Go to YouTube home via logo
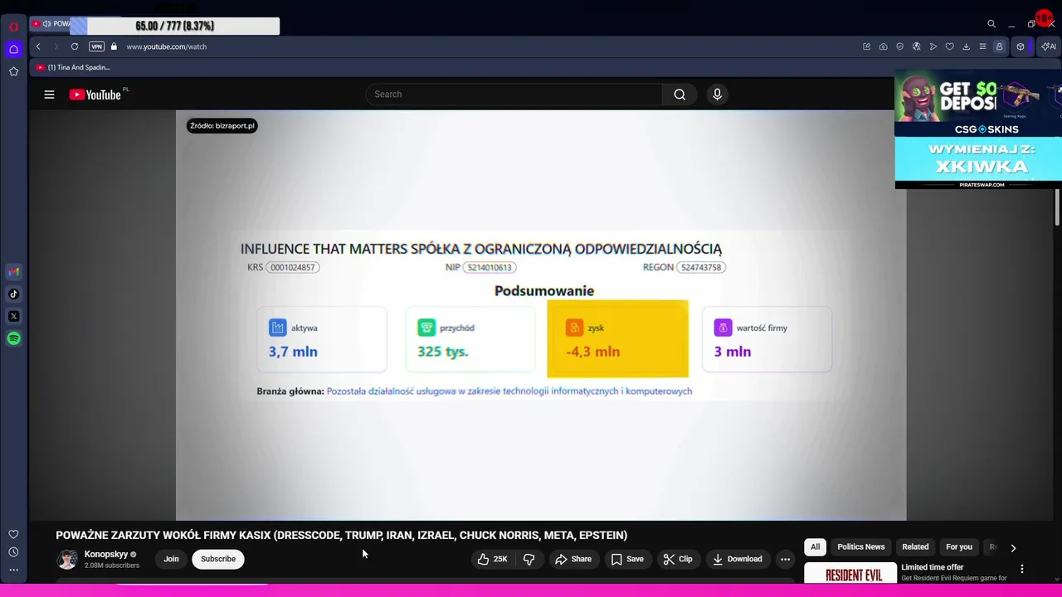Viewport: 1062px width, 597px height. [x=95, y=95]
